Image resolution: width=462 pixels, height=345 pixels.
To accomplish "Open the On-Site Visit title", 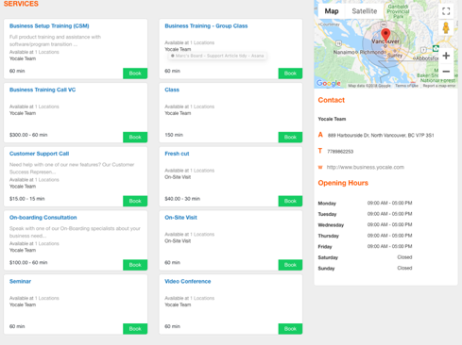I will (180, 217).
